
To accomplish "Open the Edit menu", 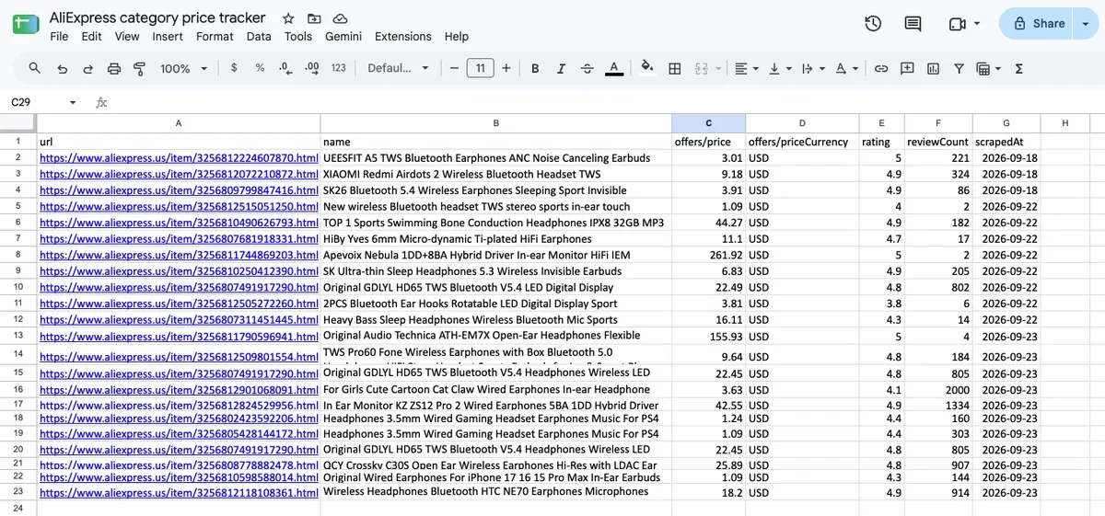I will [x=91, y=37].
